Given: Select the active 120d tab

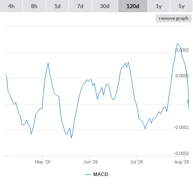Looking at the screenshot, I should (133, 6).
